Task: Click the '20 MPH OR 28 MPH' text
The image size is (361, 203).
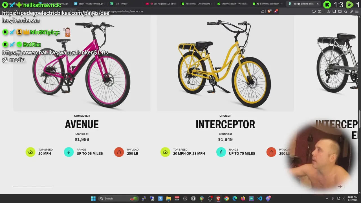Action: click(189, 154)
